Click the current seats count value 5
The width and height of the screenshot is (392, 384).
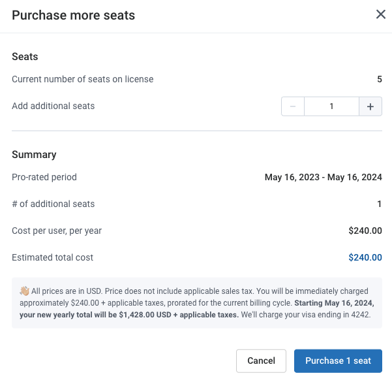[x=380, y=80]
